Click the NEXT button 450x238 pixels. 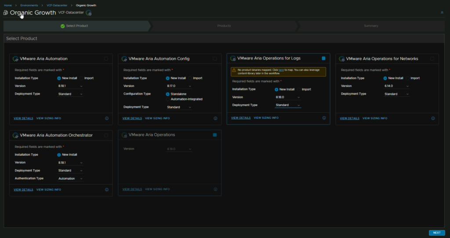[x=437, y=233]
